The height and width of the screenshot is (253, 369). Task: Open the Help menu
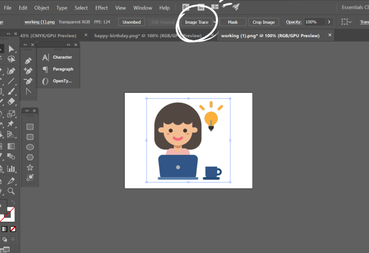pos(164,8)
